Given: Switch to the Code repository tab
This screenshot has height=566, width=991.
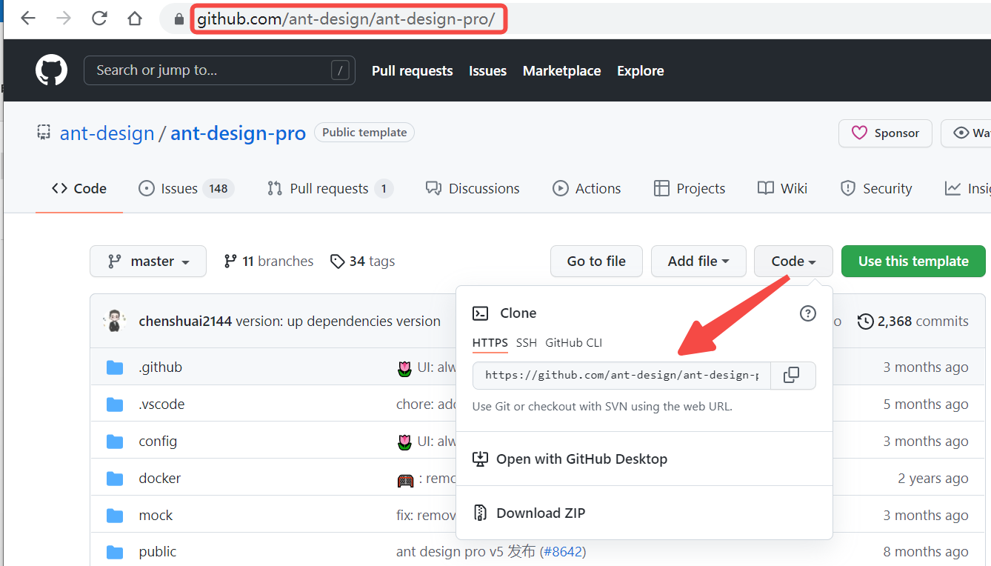Looking at the screenshot, I should pyautogui.click(x=79, y=189).
